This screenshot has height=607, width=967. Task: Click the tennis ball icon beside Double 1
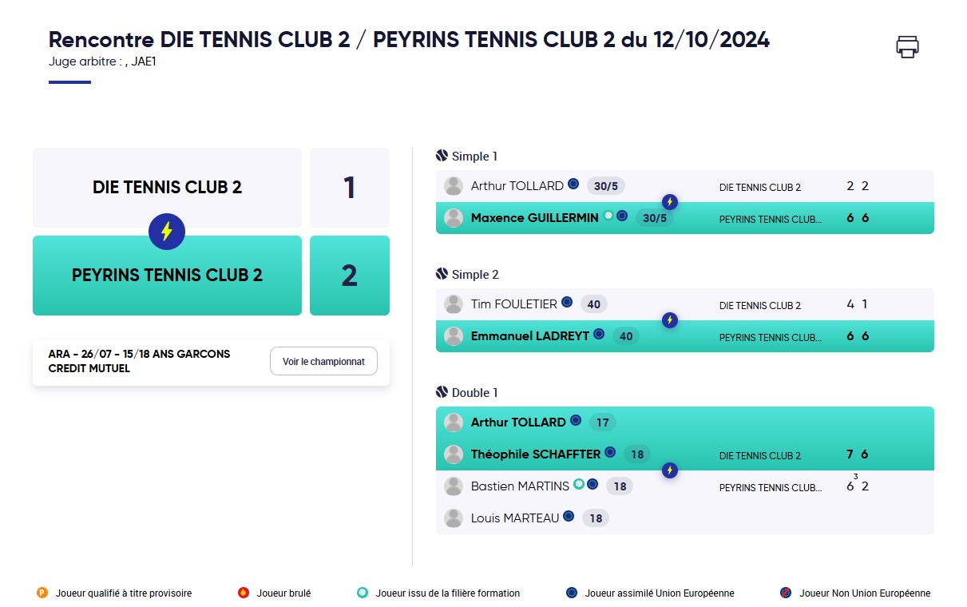click(x=442, y=392)
